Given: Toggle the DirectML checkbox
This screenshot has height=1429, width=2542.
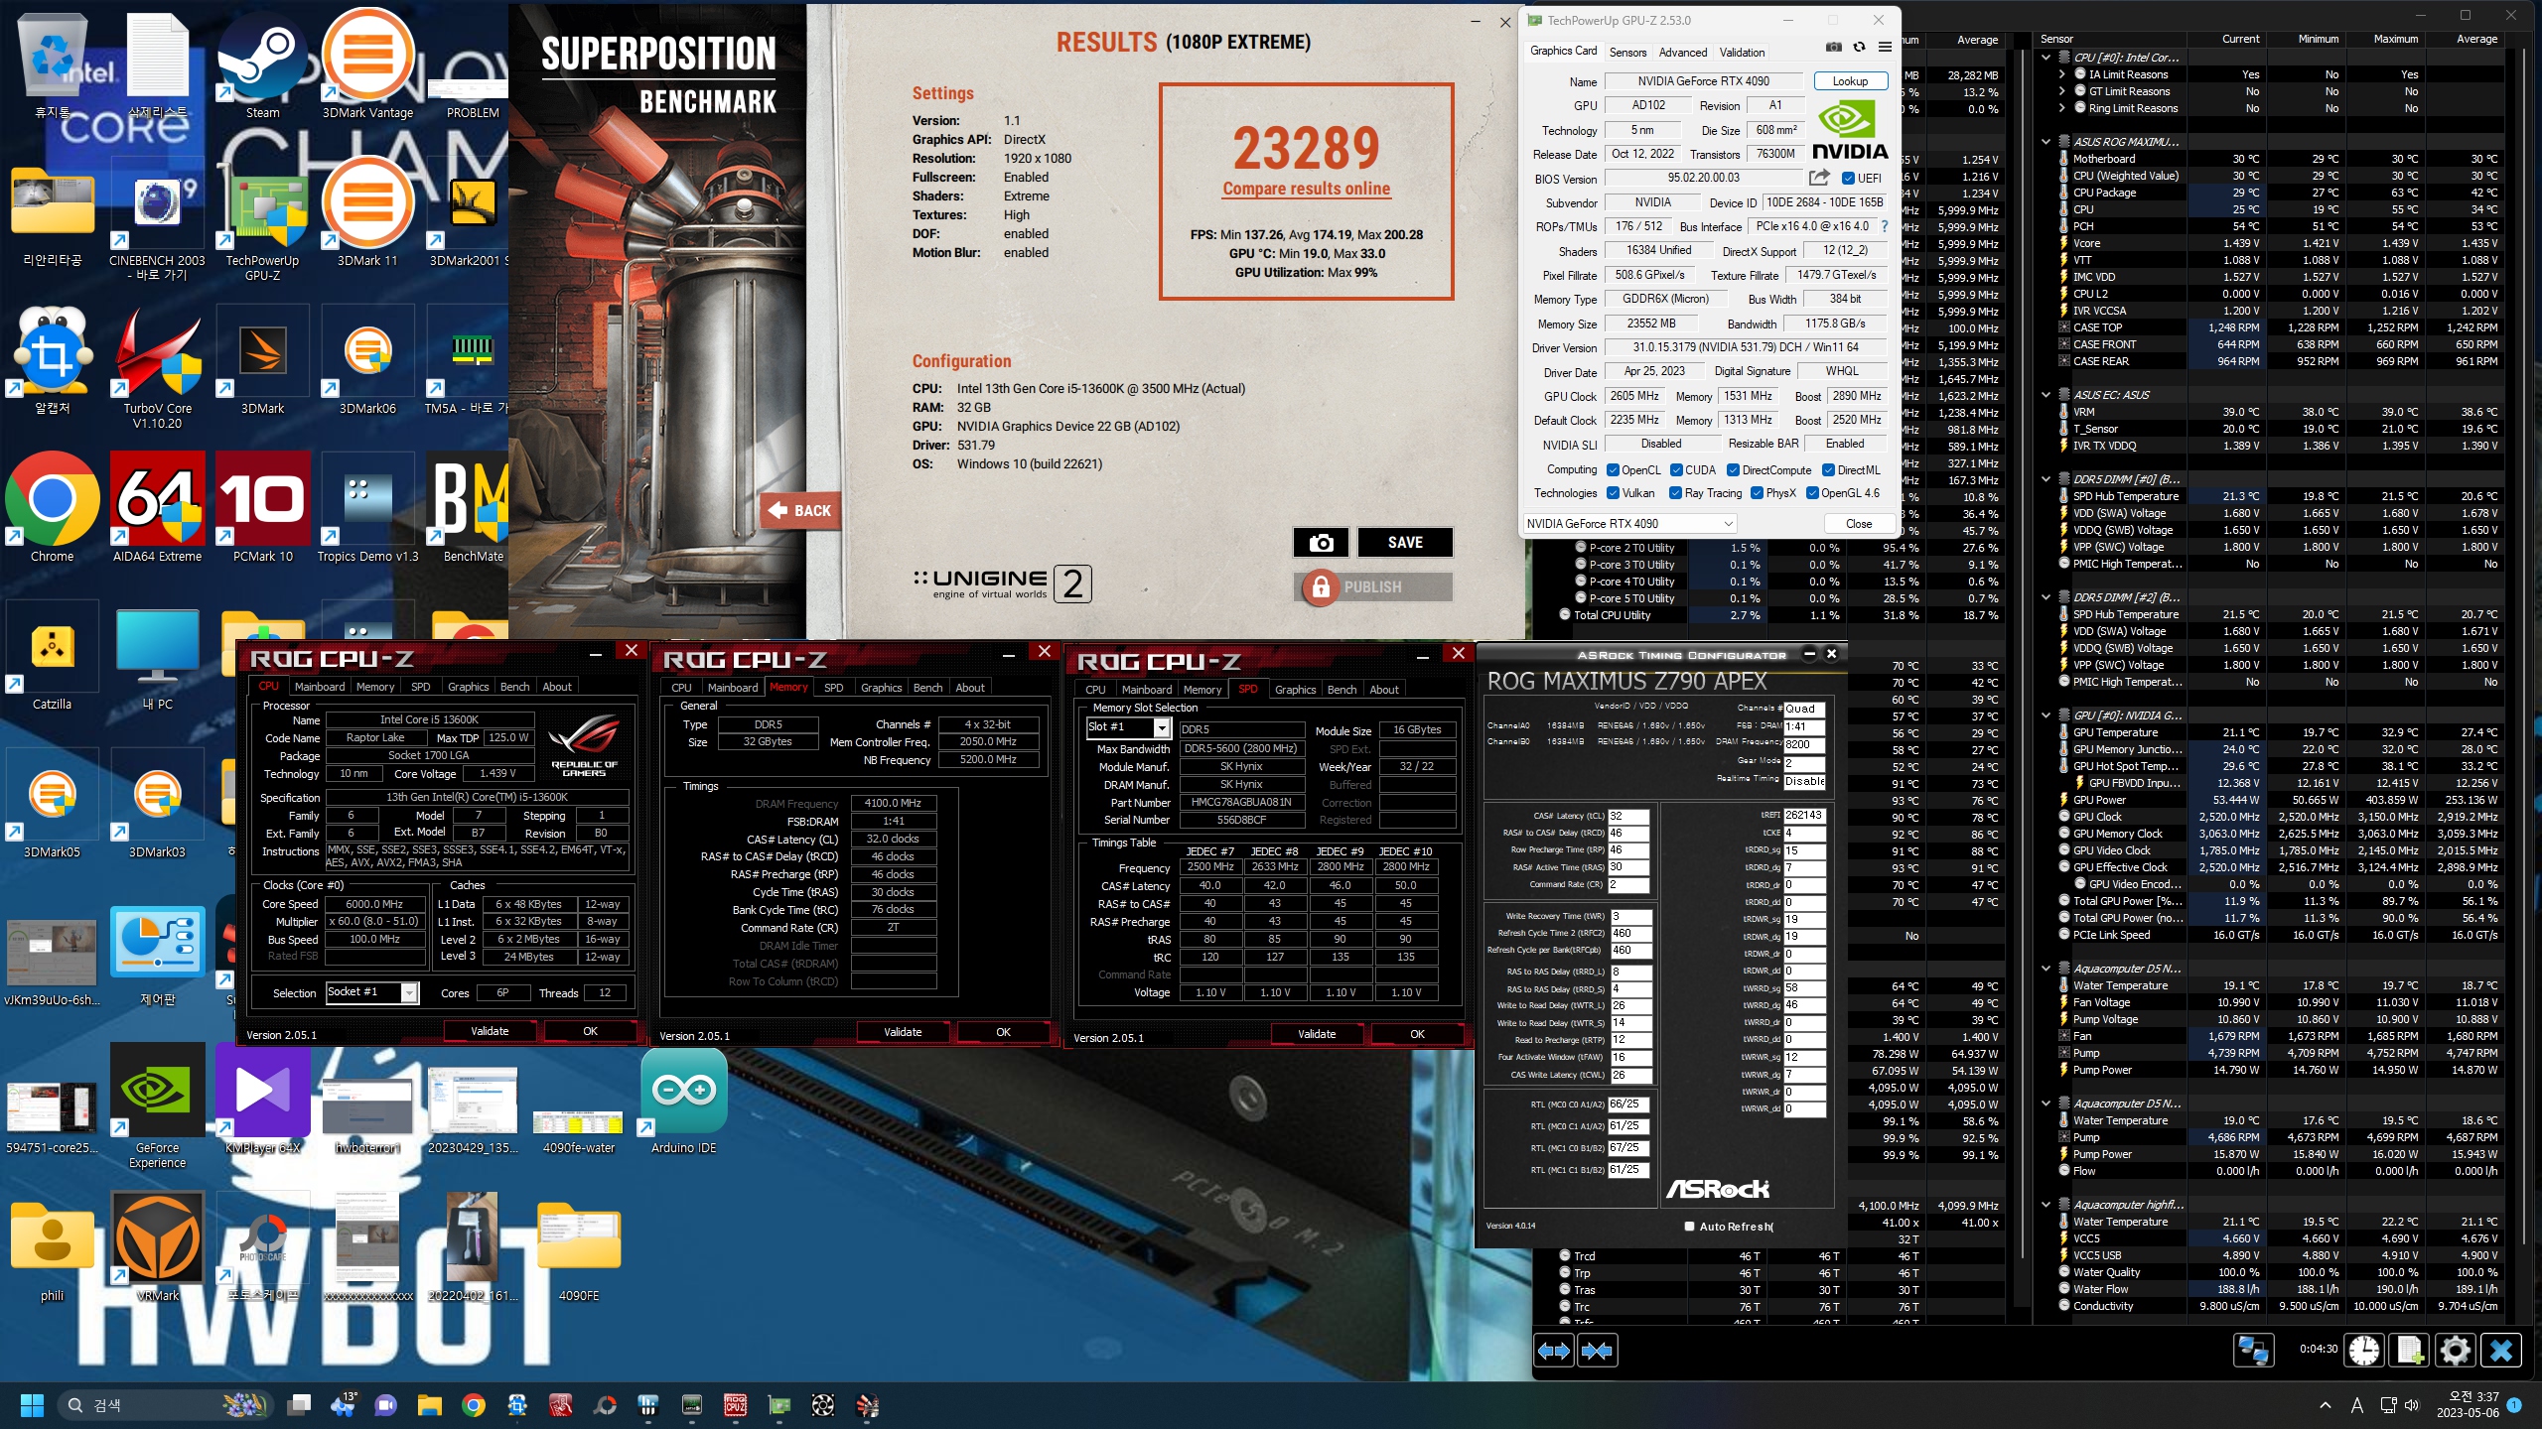Looking at the screenshot, I should coord(1828,470).
